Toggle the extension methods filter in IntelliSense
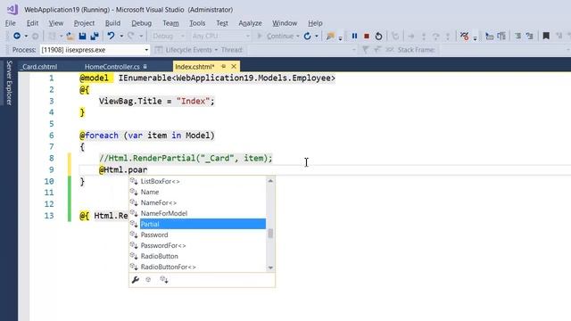The image size is (571, 321). (164, 279)
